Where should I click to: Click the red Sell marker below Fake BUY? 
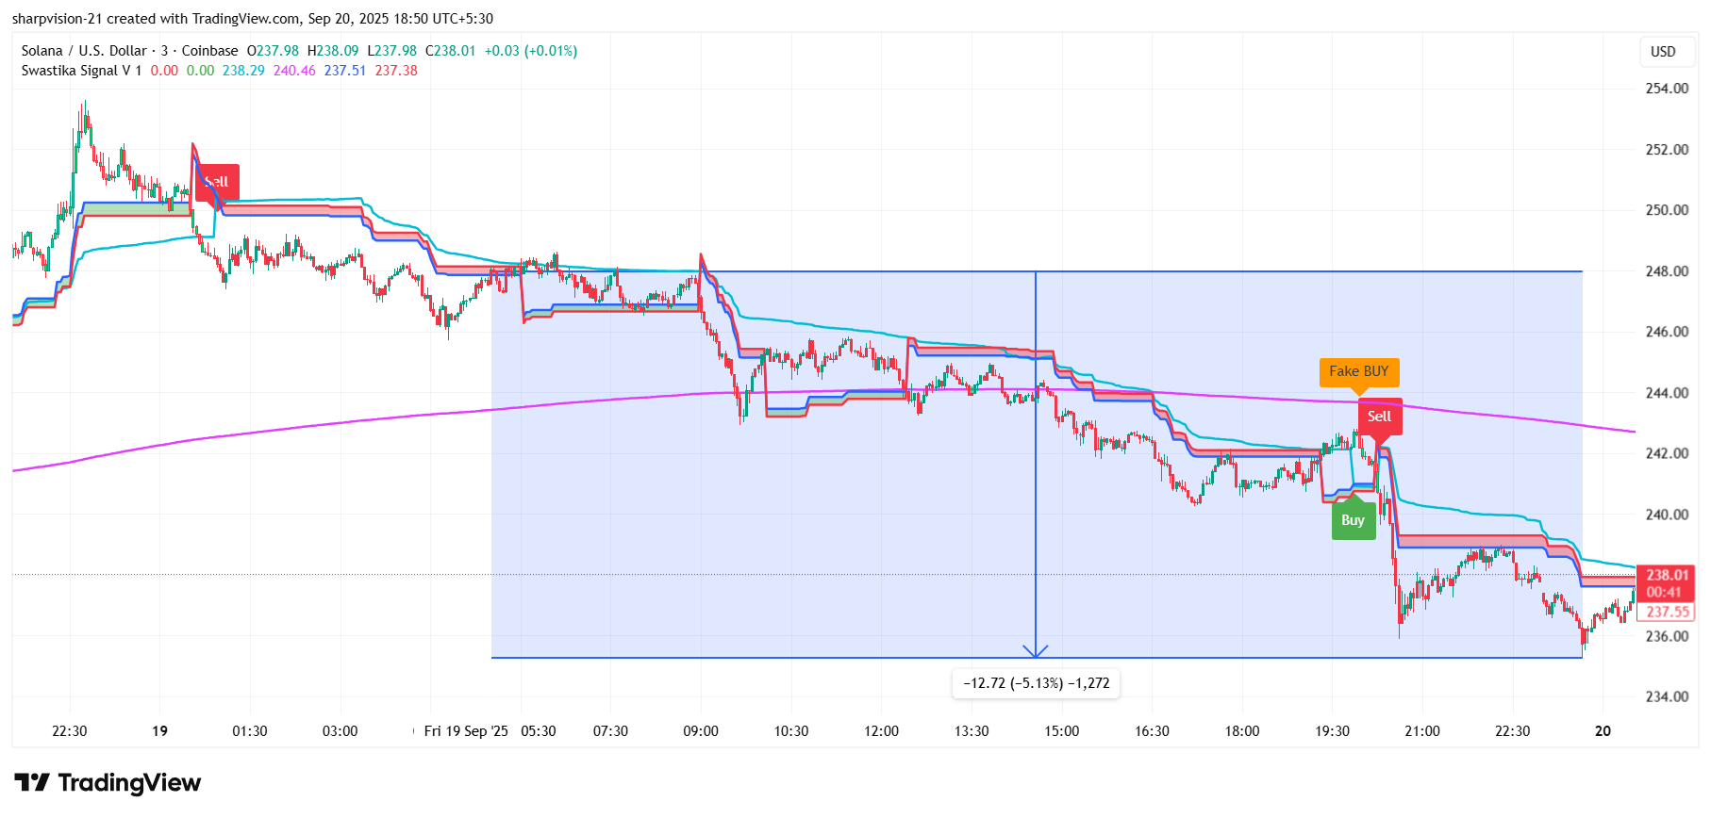1379,417
